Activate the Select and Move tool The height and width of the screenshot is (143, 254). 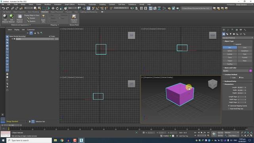tap(53, 8)
